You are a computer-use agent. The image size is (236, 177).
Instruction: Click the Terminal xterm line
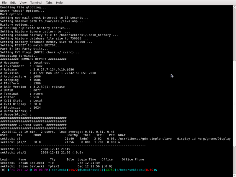coord(21,94)
